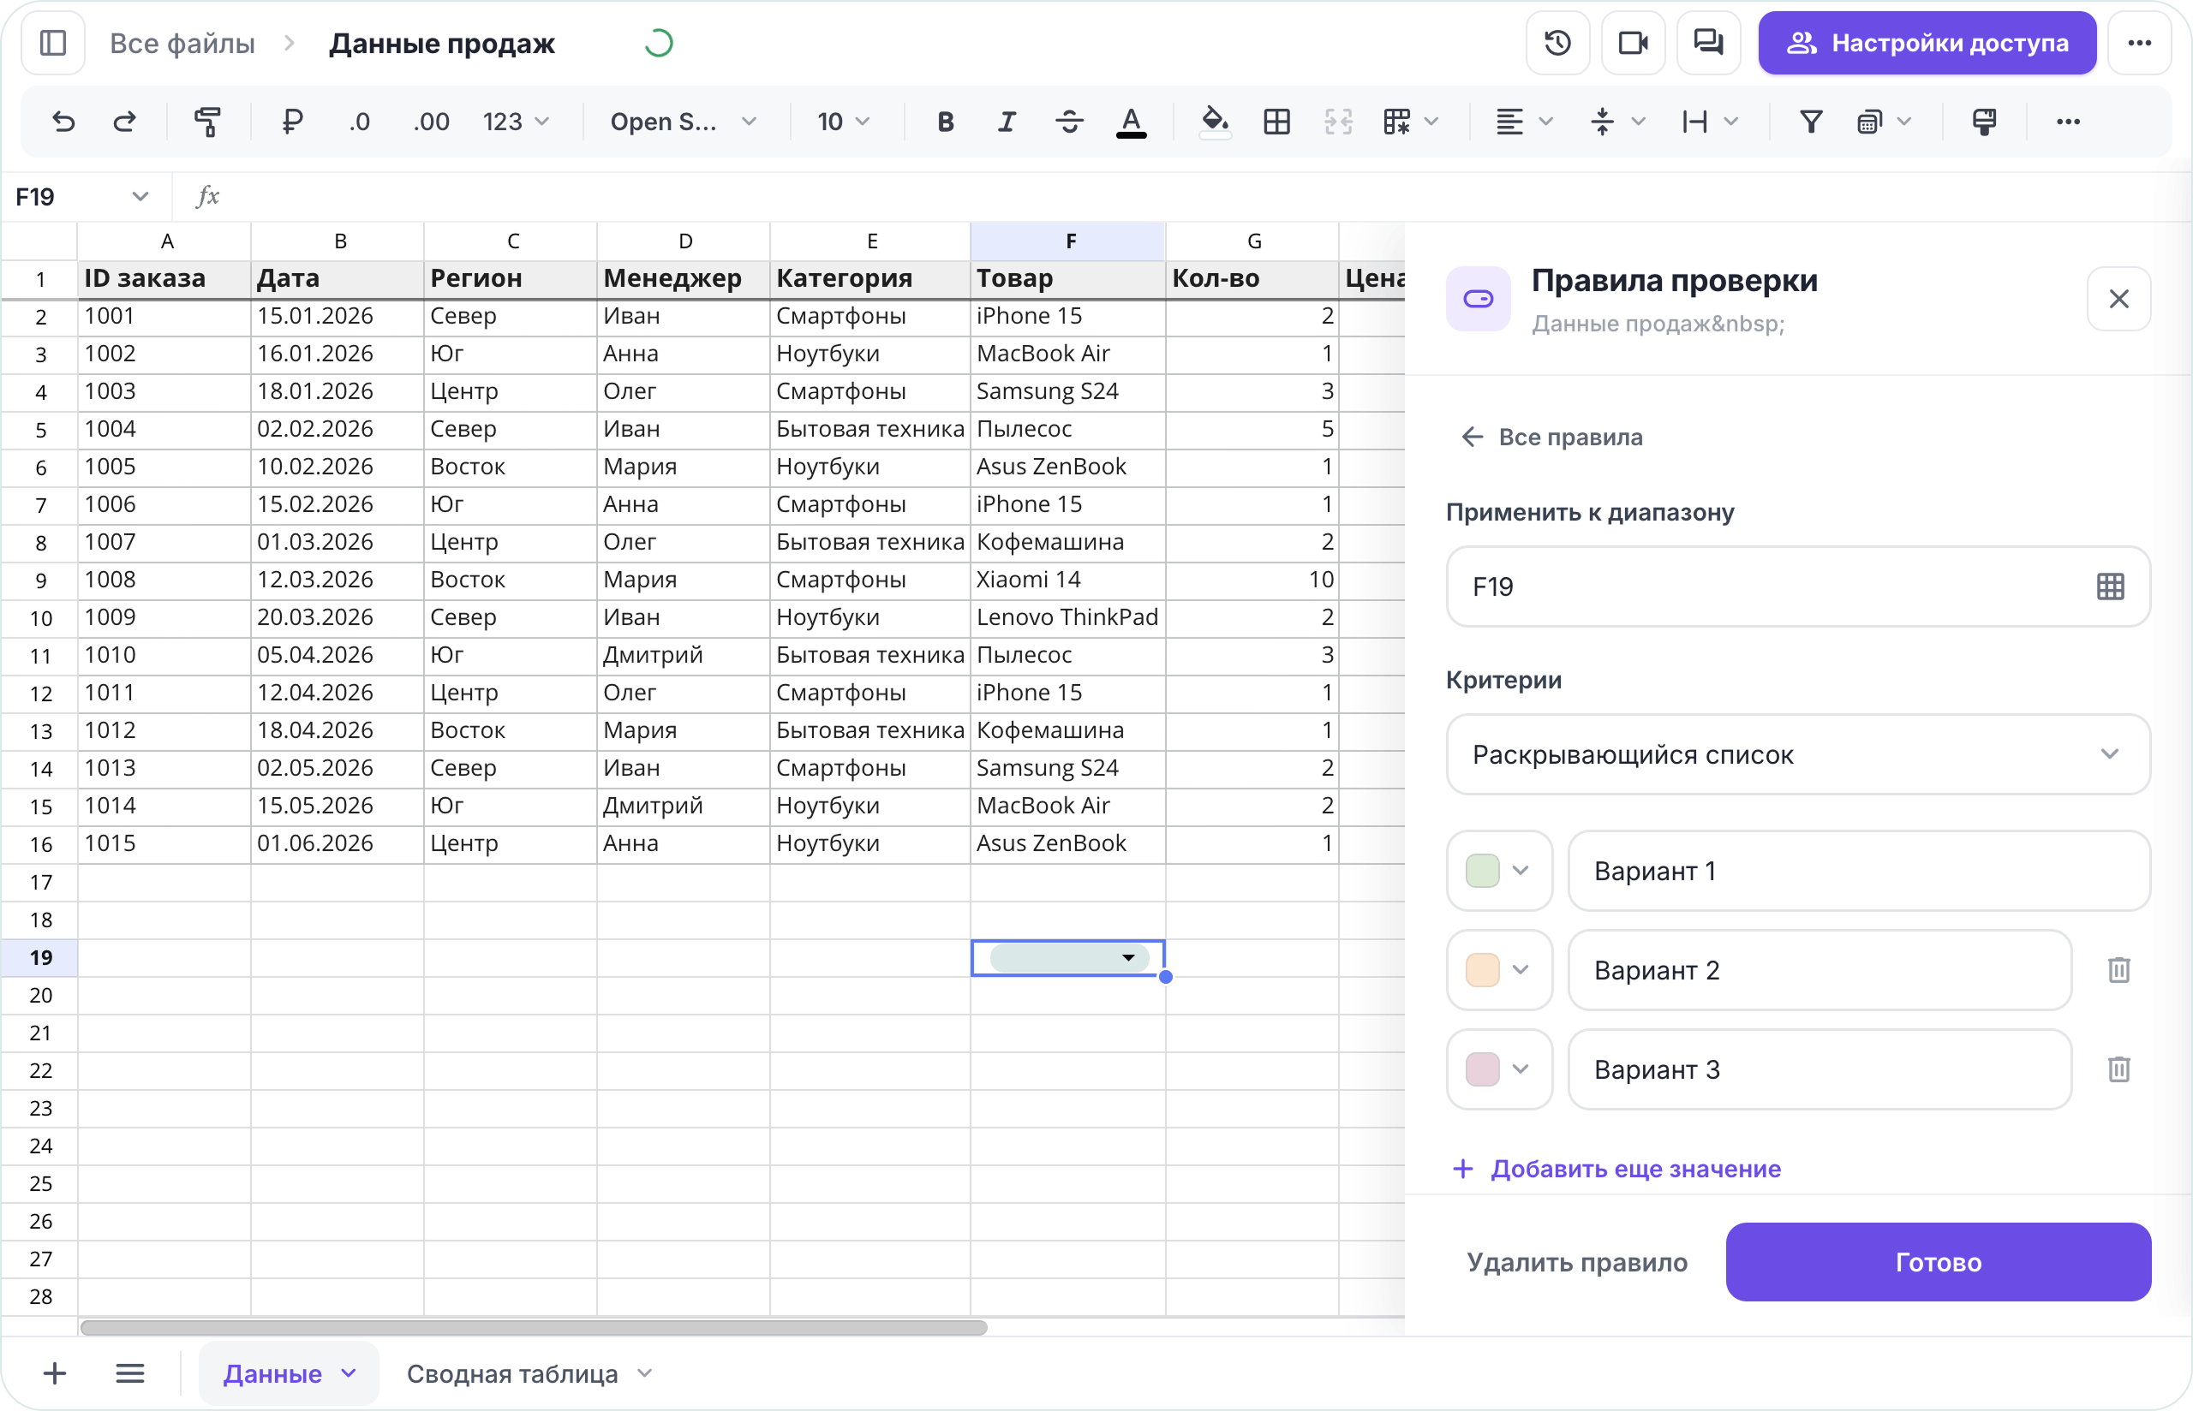Screen dimensions: 2193x1411
Task: Switch to Сводная таблица sheet tab
Action: pyautogui.click(x=512, y=1373)
